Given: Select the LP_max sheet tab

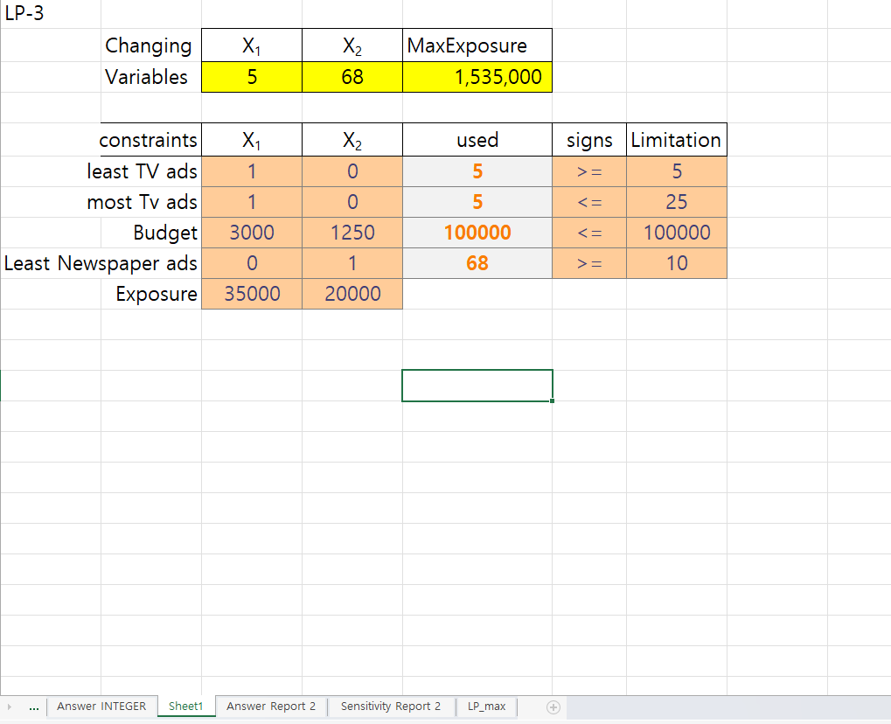Looking at the screenshot, I should pyautogui.click(x=486, y=707).
